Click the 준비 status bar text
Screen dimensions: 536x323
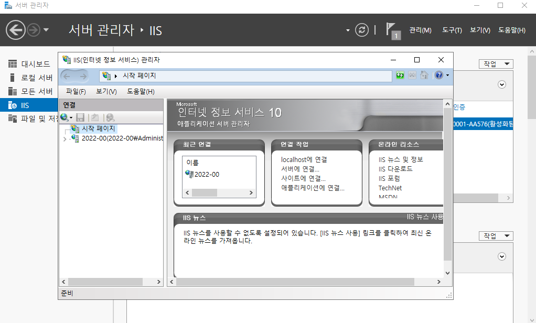pos(67,293)
